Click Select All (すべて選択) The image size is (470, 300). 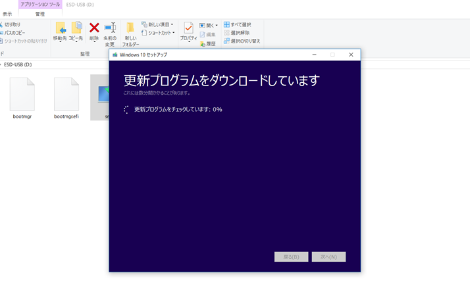238,24
